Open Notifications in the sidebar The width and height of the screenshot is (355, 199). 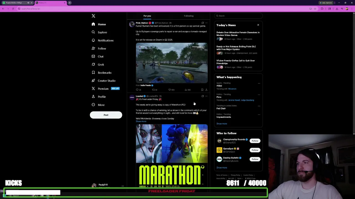103,40
